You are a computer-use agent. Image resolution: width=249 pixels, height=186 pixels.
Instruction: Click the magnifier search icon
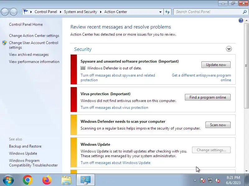click(245, 12)
